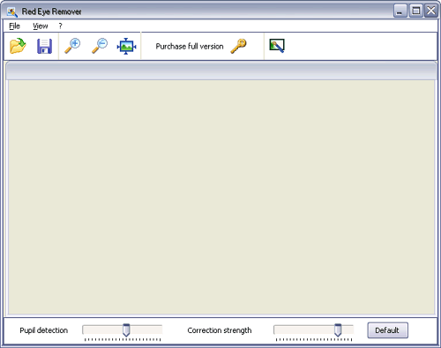
Task: Close the Red Eye Remover window
Action: pyautogui.click(x=431, y=11)
